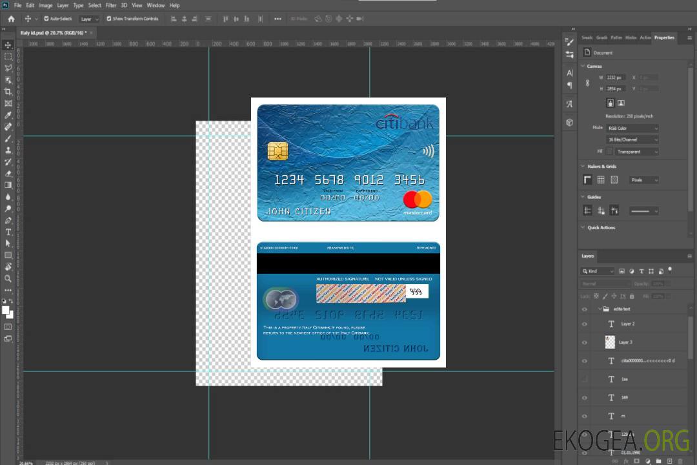Select the Rectangle shape tool
Image resolution: width=697 pixels, height=465 pixels.
(x=8, y=255)
